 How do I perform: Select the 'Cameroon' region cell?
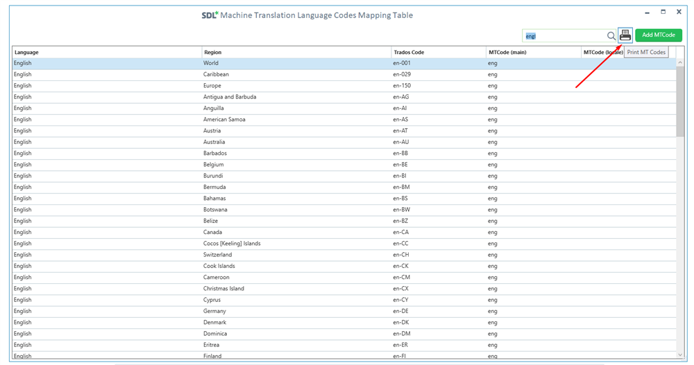coord(296,277)
